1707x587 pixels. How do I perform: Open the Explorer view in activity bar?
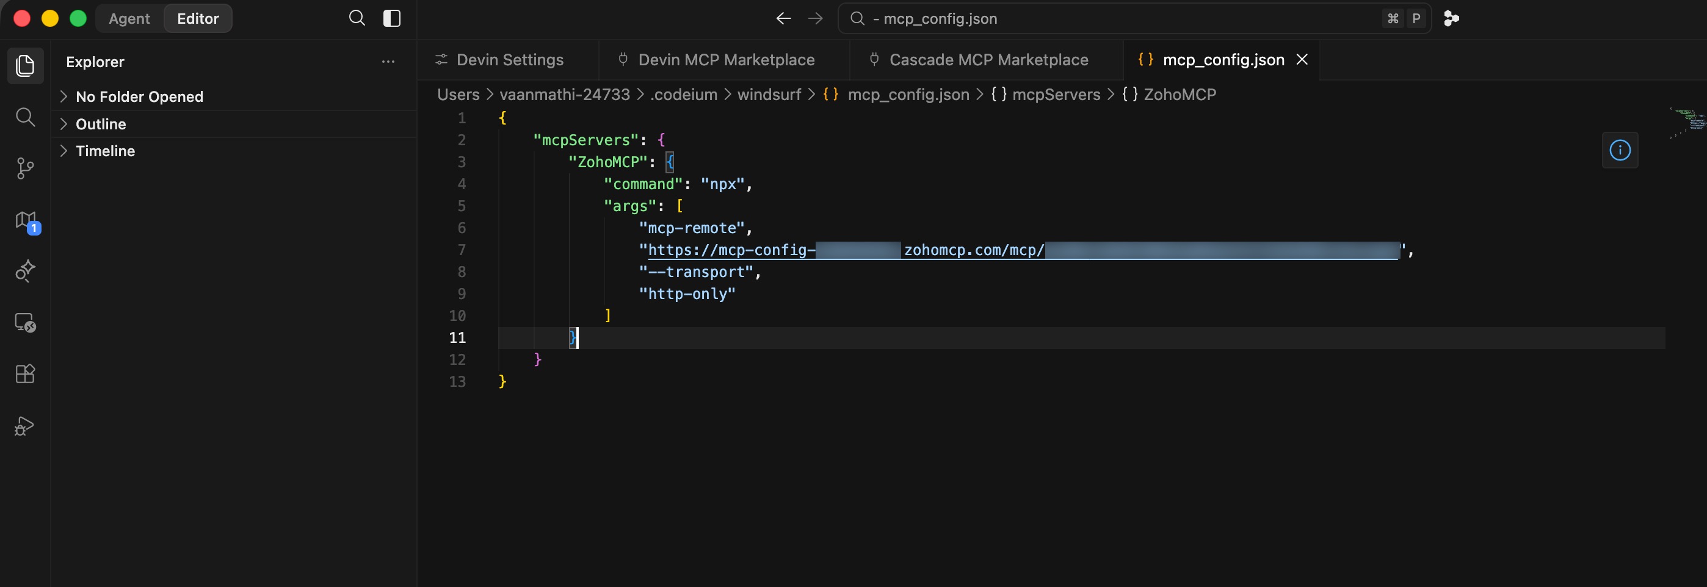click(x=25, y=65)
